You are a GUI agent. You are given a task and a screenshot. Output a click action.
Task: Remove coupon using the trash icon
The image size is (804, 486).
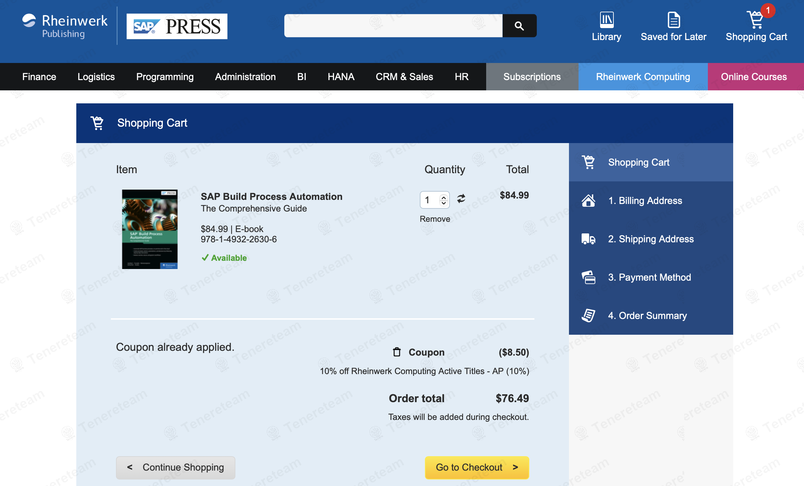pyautogui.click(x=397, y=352)
